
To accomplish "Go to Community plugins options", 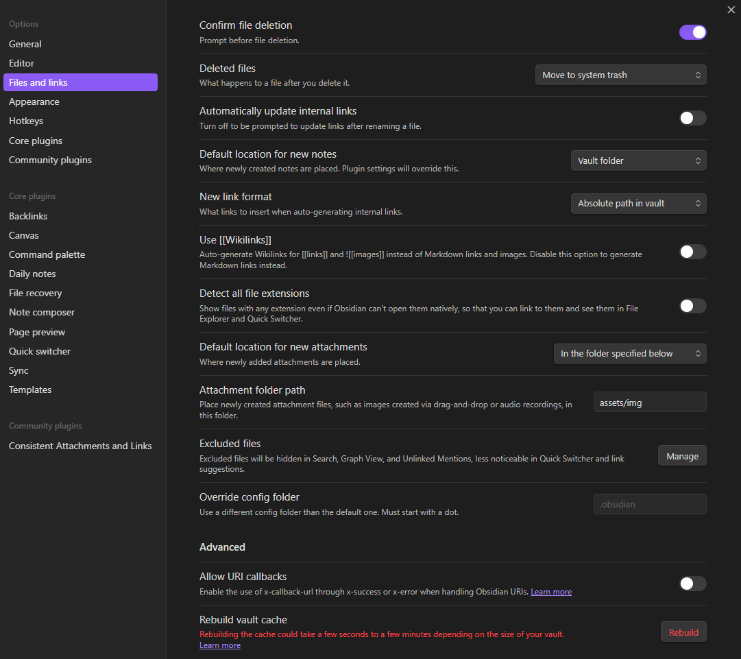I will coord(50,160).
